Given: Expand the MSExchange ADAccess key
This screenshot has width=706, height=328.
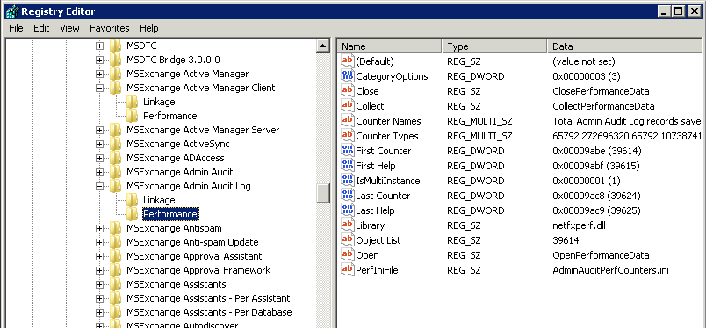Looking at the screenshot, I should (99, 159).
